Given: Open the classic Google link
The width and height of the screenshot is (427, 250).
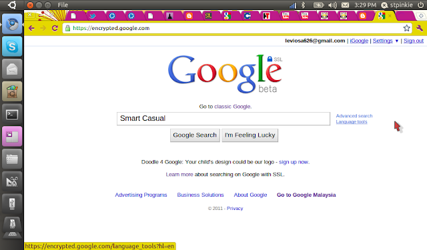Looking at the screenshot, I should pyautogui.click(x=232, y=107).
